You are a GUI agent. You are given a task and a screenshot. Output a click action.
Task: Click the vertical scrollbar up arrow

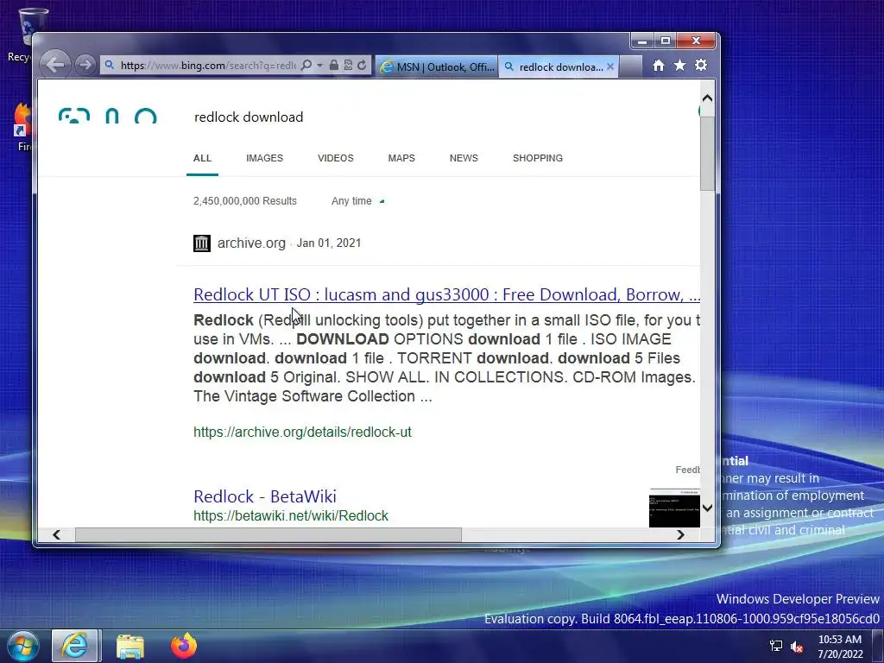click(707, 98)
